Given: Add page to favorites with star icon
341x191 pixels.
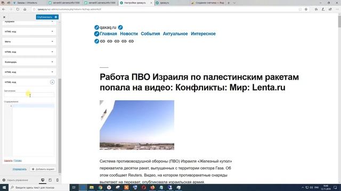Looking at the screenshot, I should [306, 10].
